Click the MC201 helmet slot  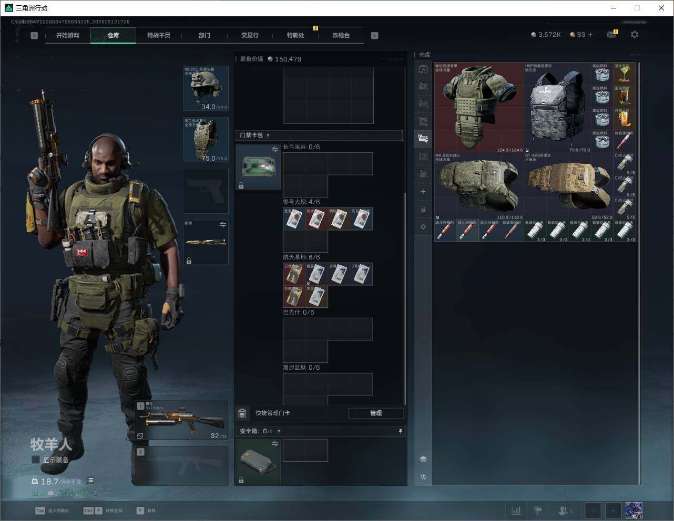click(x=206, y=88)
